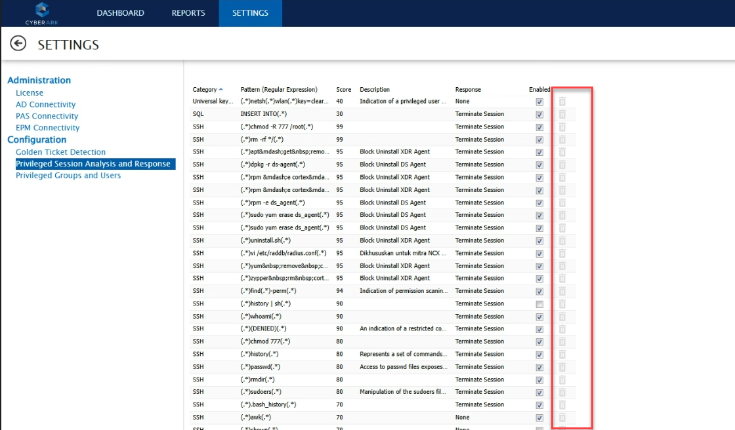
Task: Toggle Enabled for the sudoers rule
Action: 539,393
